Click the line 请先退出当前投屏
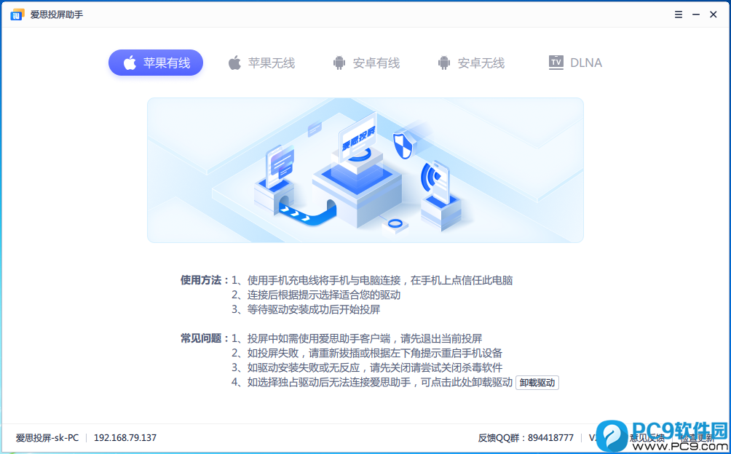The image size is (731, 454). pos(357,338)
